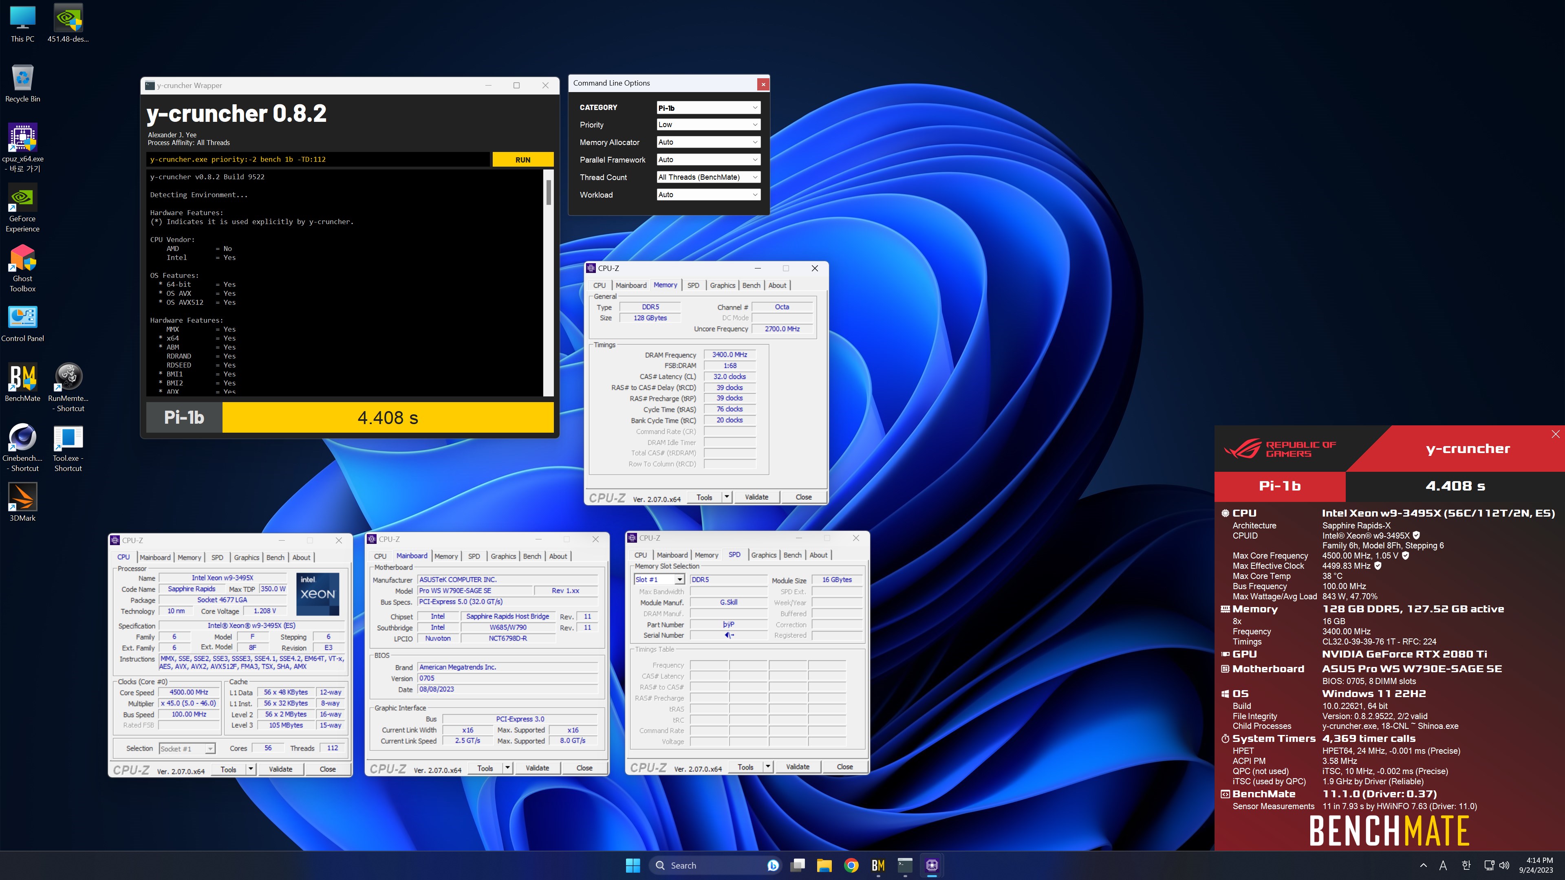This screenshot has width=1565, height=880.
Task: Open Slot #1 dropdown in CPU-Z SPD window
Action: 660,579
